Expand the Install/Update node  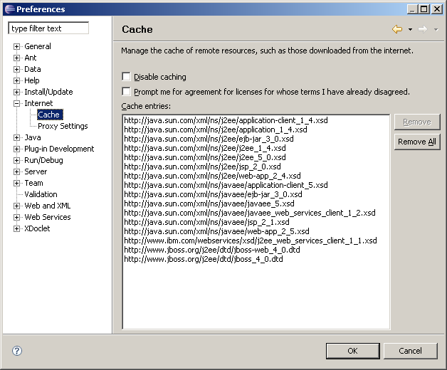point(16,92)
